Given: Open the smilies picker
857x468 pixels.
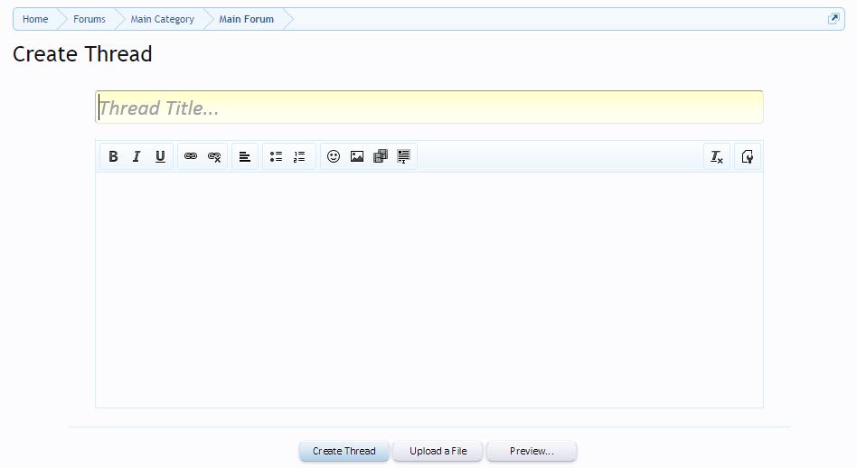Looking at the screenshot, I should point(334,156).
